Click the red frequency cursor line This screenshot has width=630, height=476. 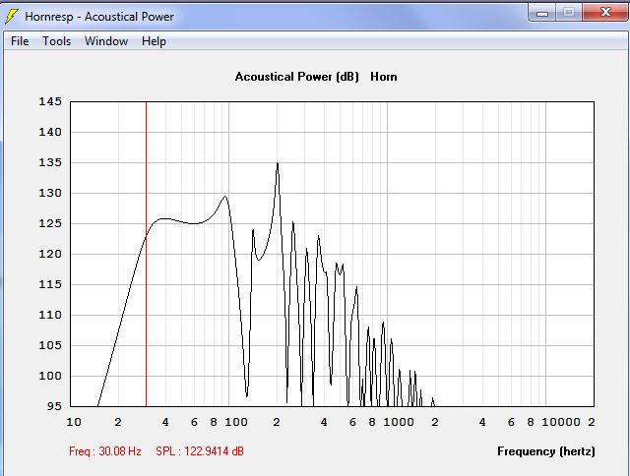click(x=147, y=254)
